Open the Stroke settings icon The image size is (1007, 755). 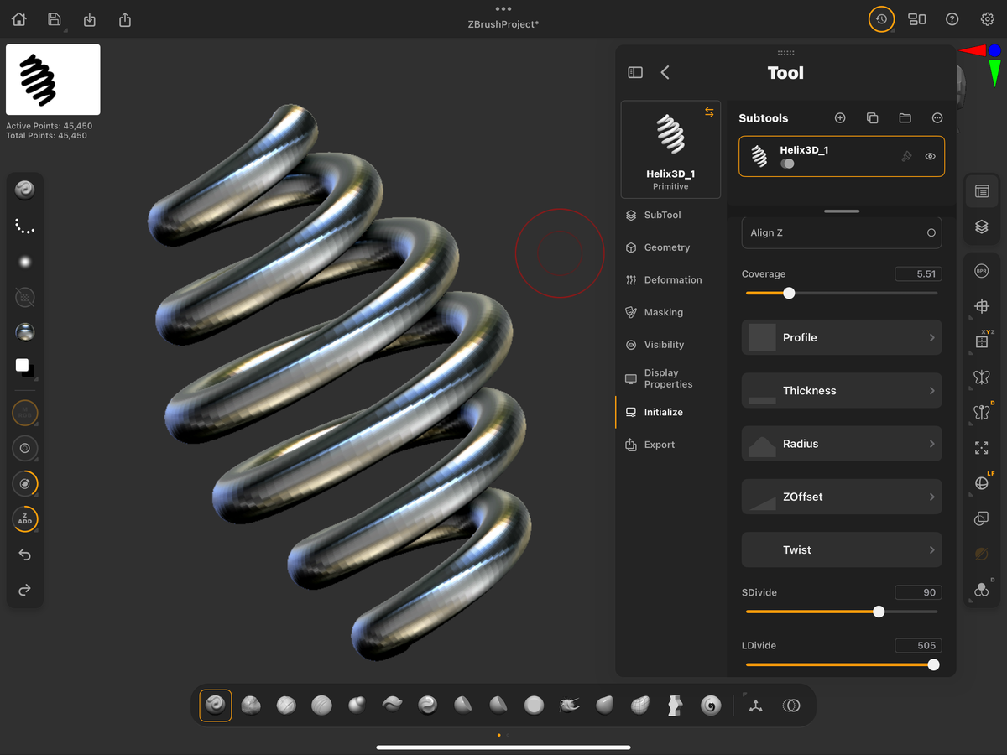24,225
